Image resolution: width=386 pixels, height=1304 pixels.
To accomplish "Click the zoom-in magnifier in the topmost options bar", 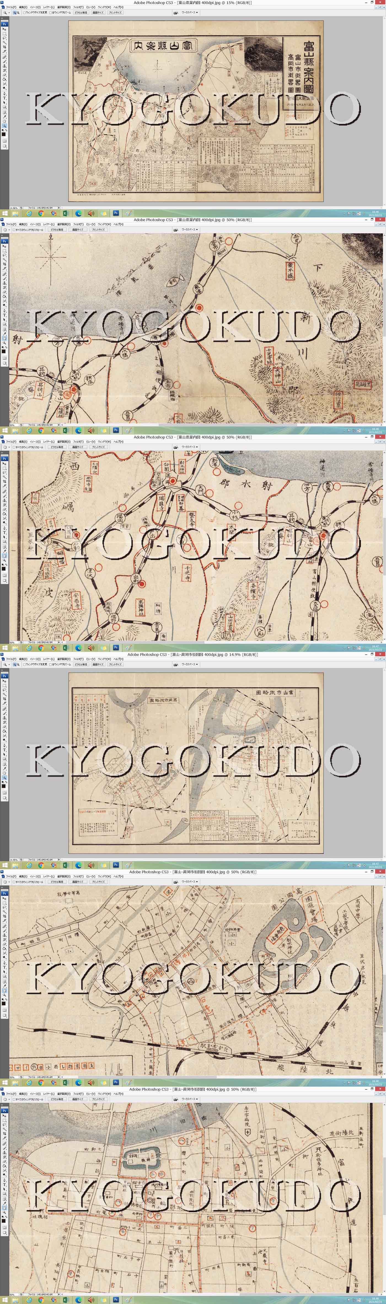I will (x=15, y=12).
